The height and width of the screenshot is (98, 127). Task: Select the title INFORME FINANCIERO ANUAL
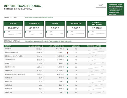click(23, 6)
